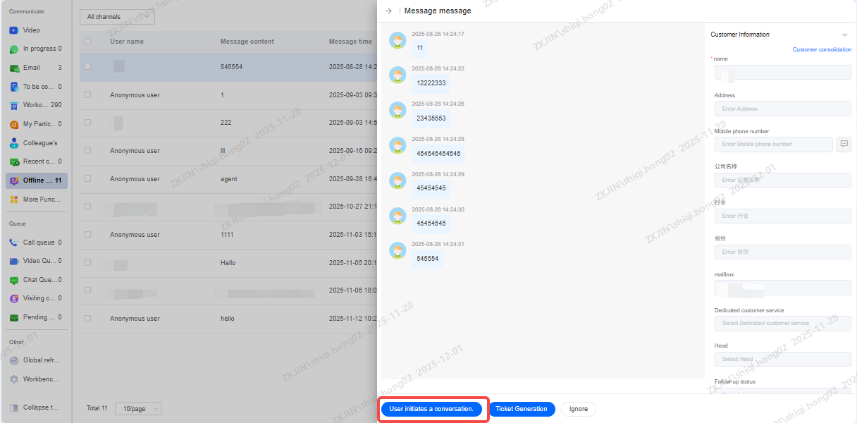Select checkbox for the 'agent' message row
The width and height of the screenshot is (857, 423).
point(88,179)
